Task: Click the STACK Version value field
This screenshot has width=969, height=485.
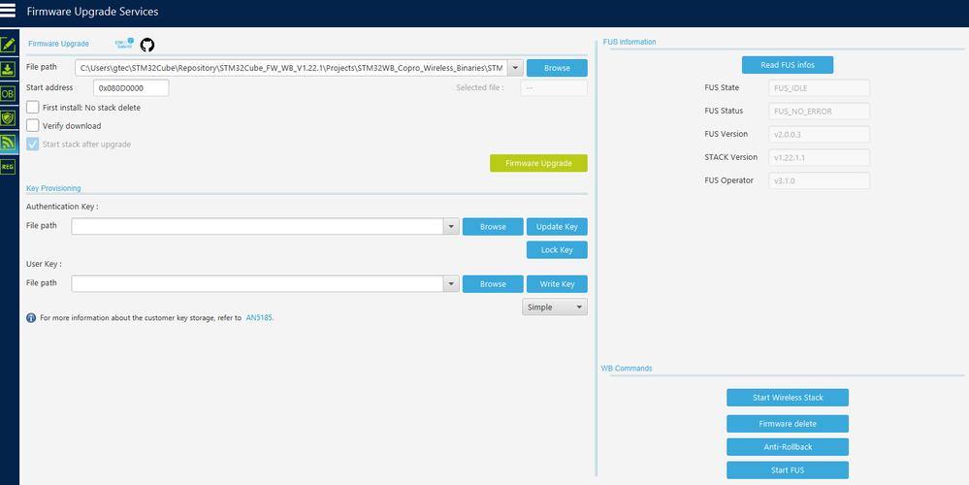Action: coord(820,157)
